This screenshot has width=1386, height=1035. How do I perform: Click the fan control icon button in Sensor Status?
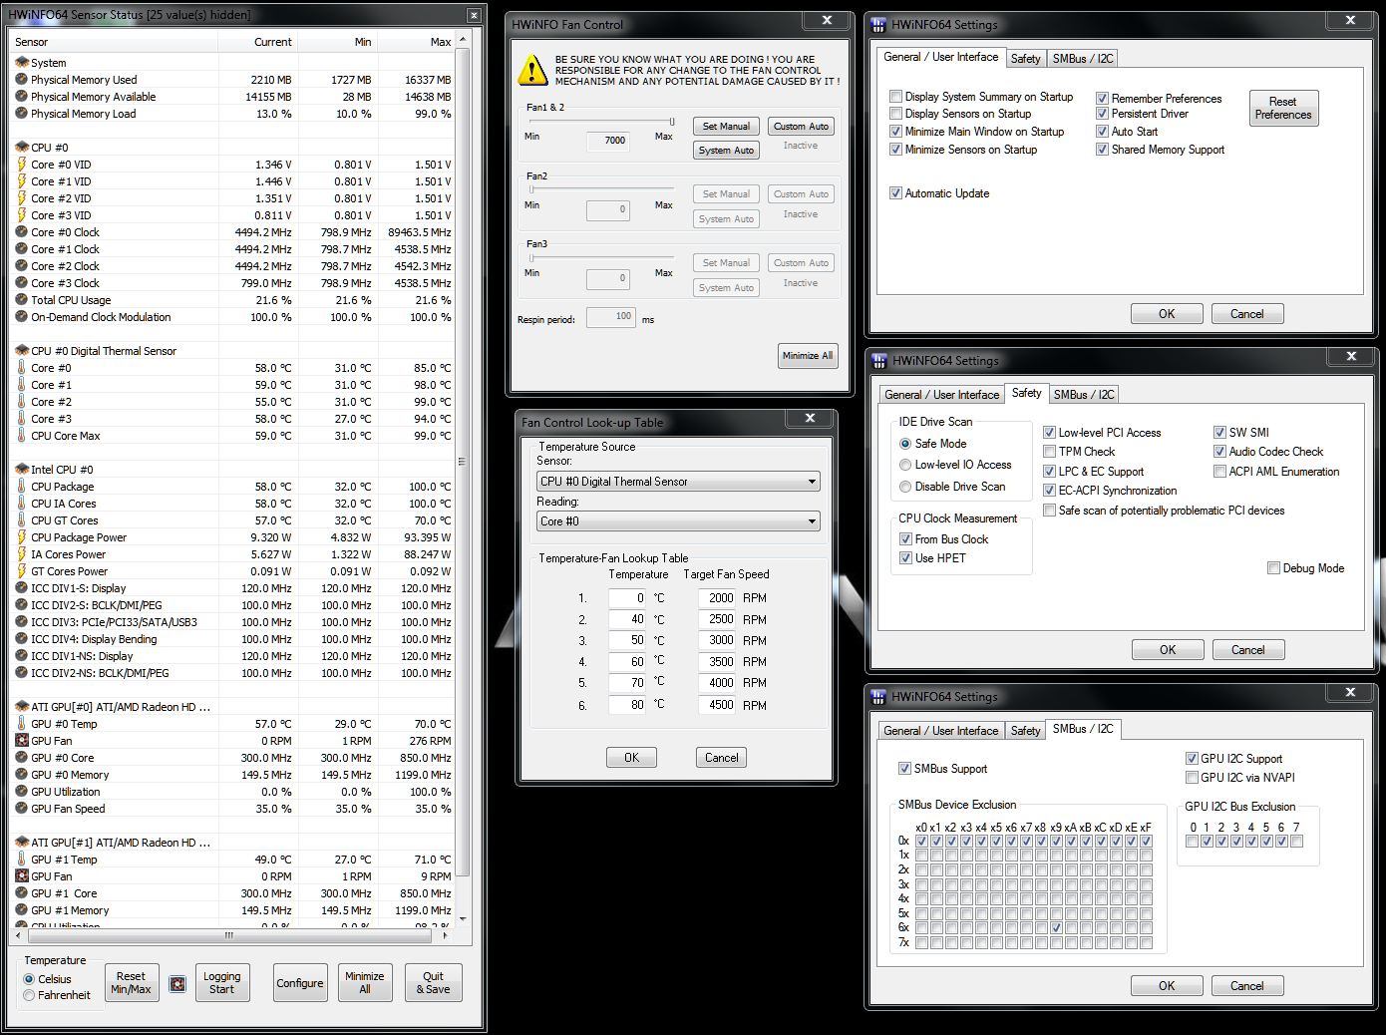177,984
